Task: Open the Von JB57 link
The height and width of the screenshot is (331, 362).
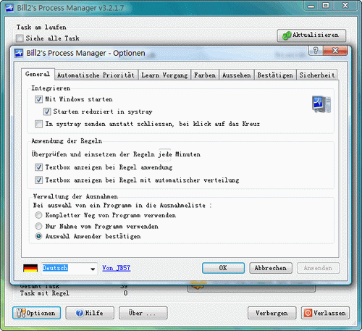Action: tap(117, 268)
